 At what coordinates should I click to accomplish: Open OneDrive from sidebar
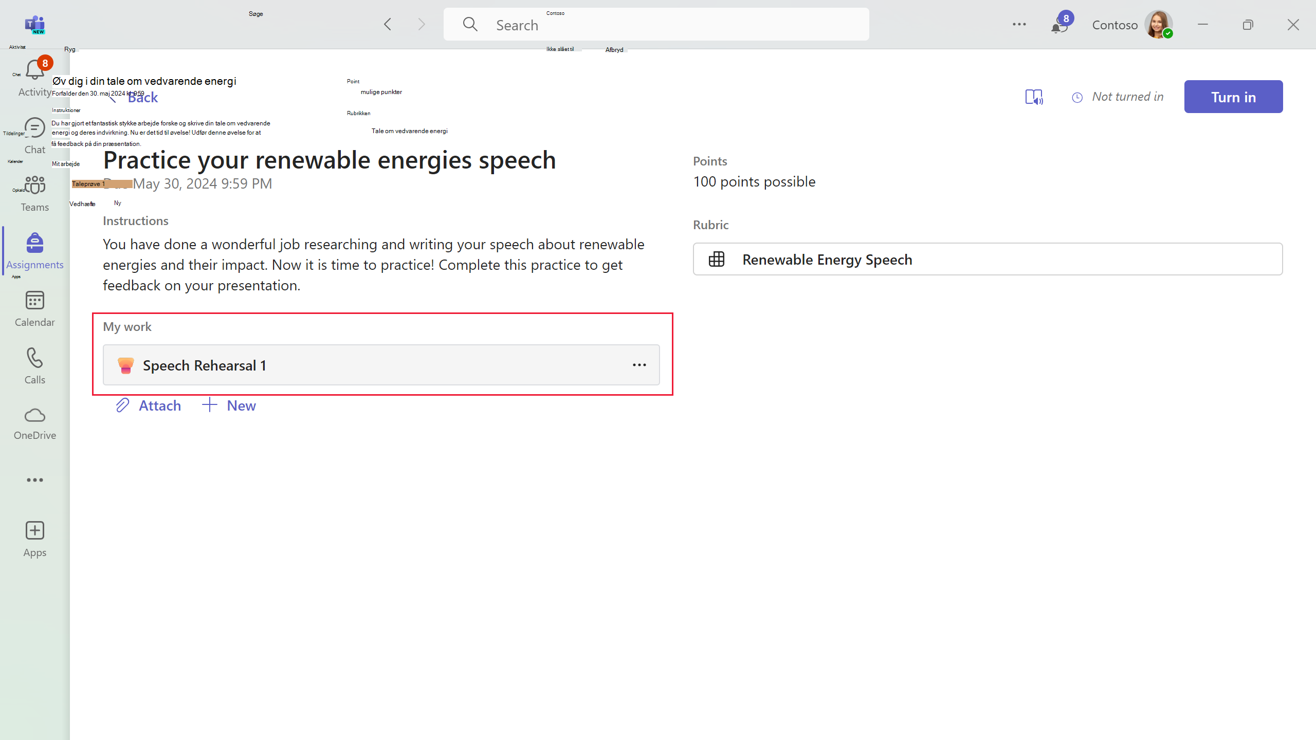point(34,416)
